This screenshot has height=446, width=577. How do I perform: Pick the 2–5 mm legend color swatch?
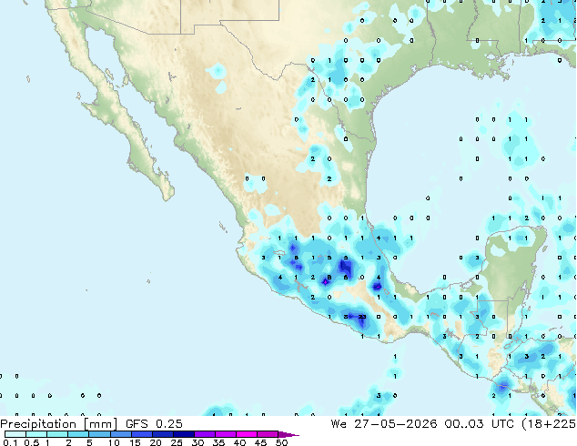pyautogui.click(x=78, y=434)
